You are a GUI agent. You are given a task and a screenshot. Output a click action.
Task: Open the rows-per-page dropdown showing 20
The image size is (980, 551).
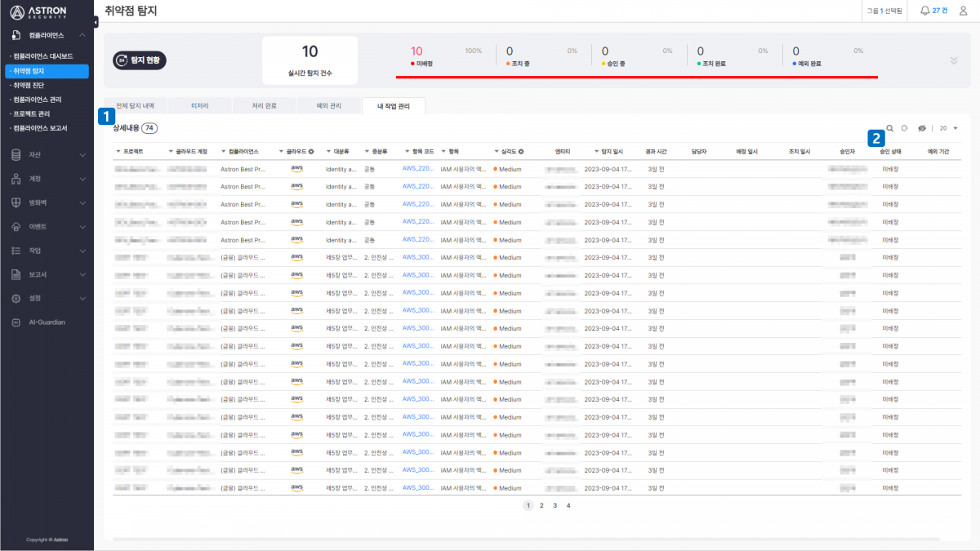(x=949, y=128)
